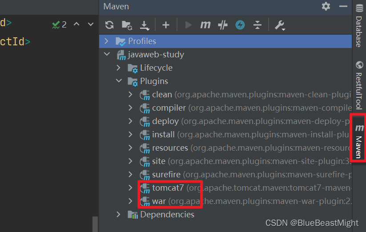Run Maven build play icon
Image resolution: width=366 pixels, height=232 pixels.
[188, 25]
